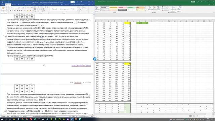Open the font size dropdown in Word
Viewport: 215px width, 121px height.
point(21,8)
